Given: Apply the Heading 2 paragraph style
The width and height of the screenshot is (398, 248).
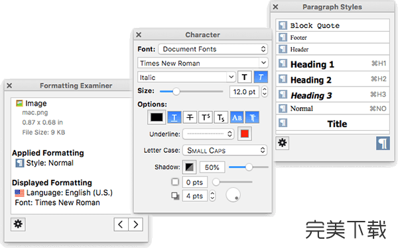Looking at the screenshot, I should coord(332,79).
